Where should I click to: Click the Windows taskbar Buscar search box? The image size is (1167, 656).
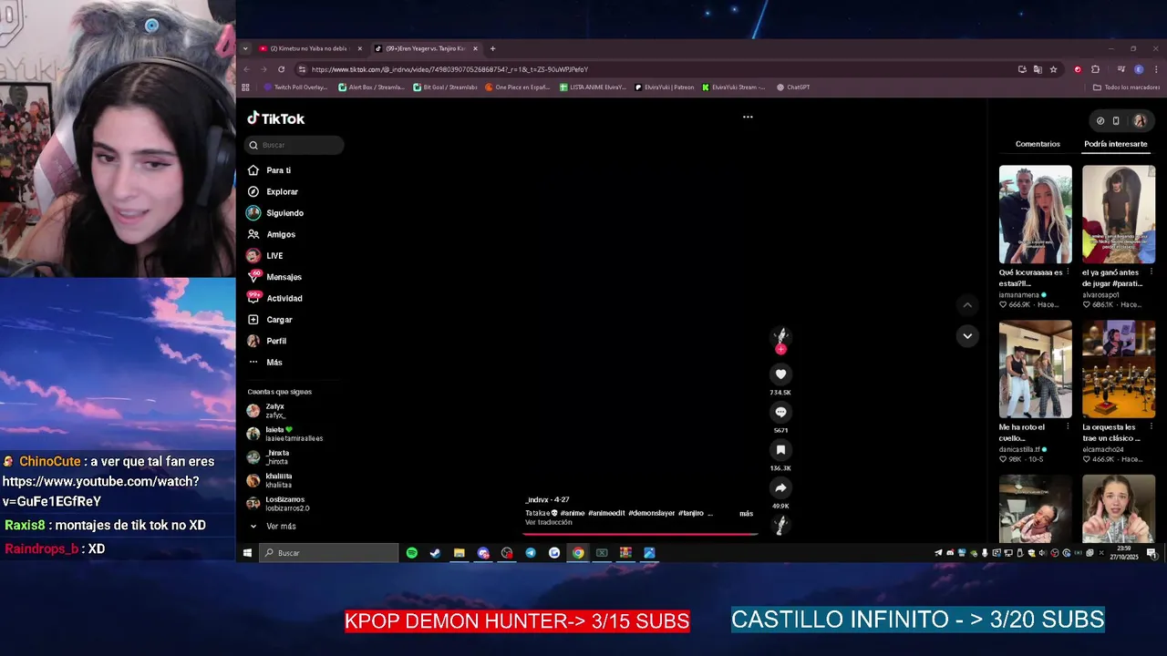[329, 553]
